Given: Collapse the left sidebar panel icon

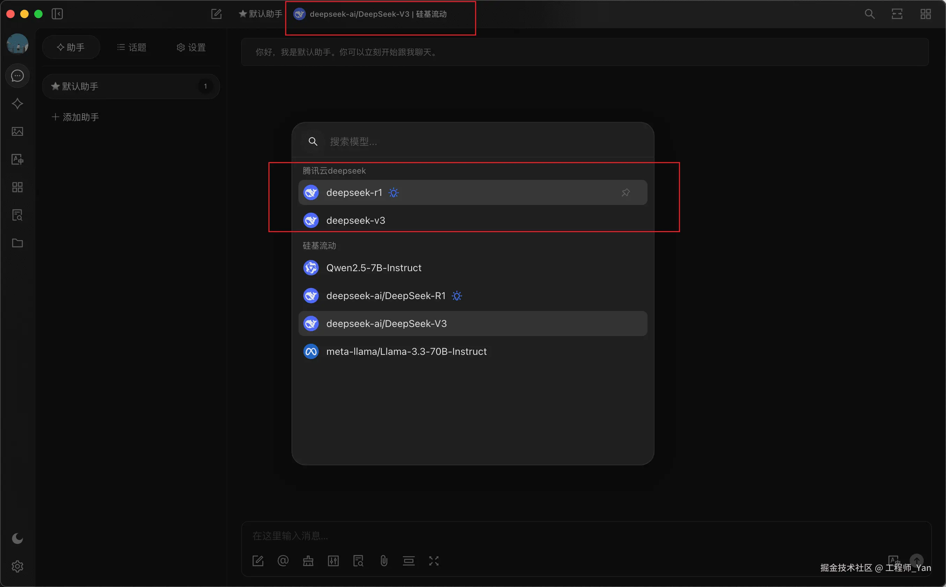Looking at the screenshot, I should pyautogui.click(x=57, y=14).
